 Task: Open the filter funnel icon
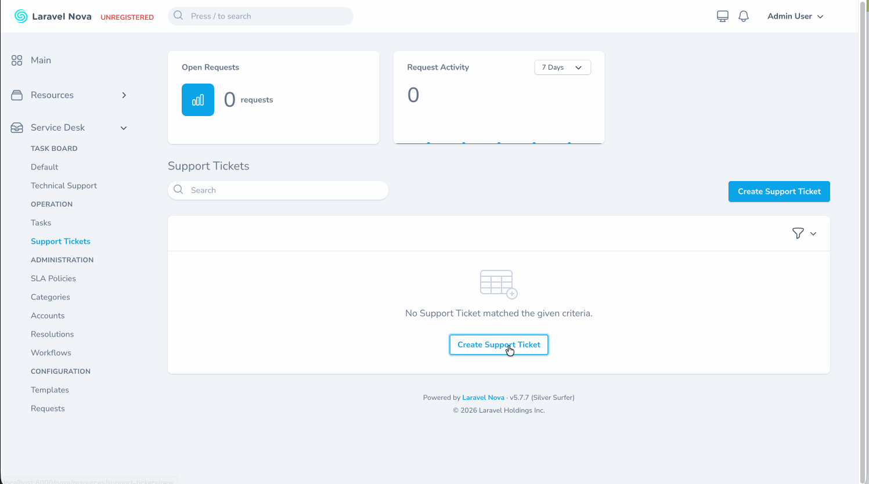(x=798, y=233)
